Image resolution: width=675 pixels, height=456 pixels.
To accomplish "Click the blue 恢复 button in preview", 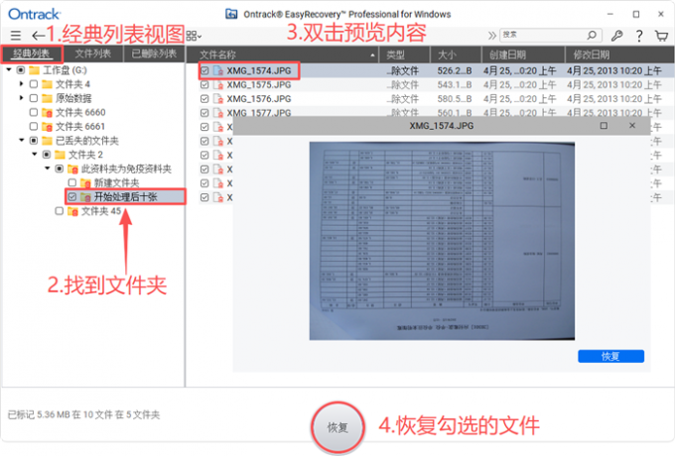I will 610,356.
